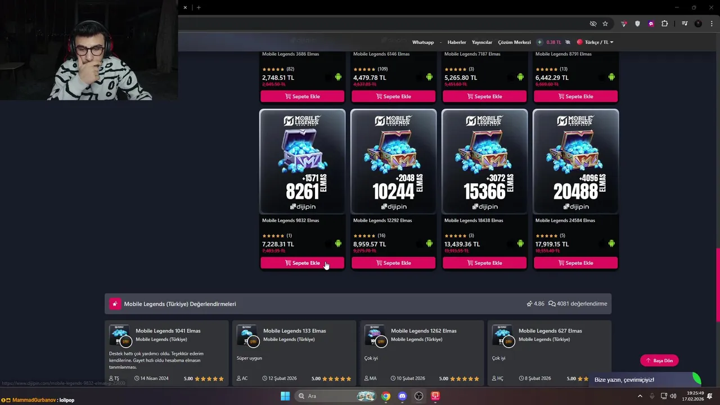This screenshot has height=405, width=720.
Task: Open the Yayıncılar menu item
Action: point(482,42)
